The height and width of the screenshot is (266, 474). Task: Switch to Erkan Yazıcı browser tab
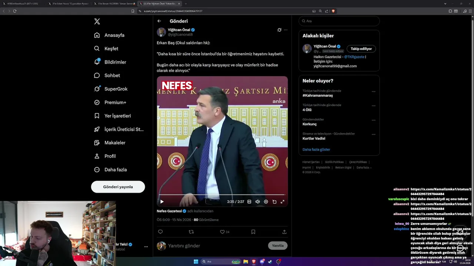tap(68, 4)
